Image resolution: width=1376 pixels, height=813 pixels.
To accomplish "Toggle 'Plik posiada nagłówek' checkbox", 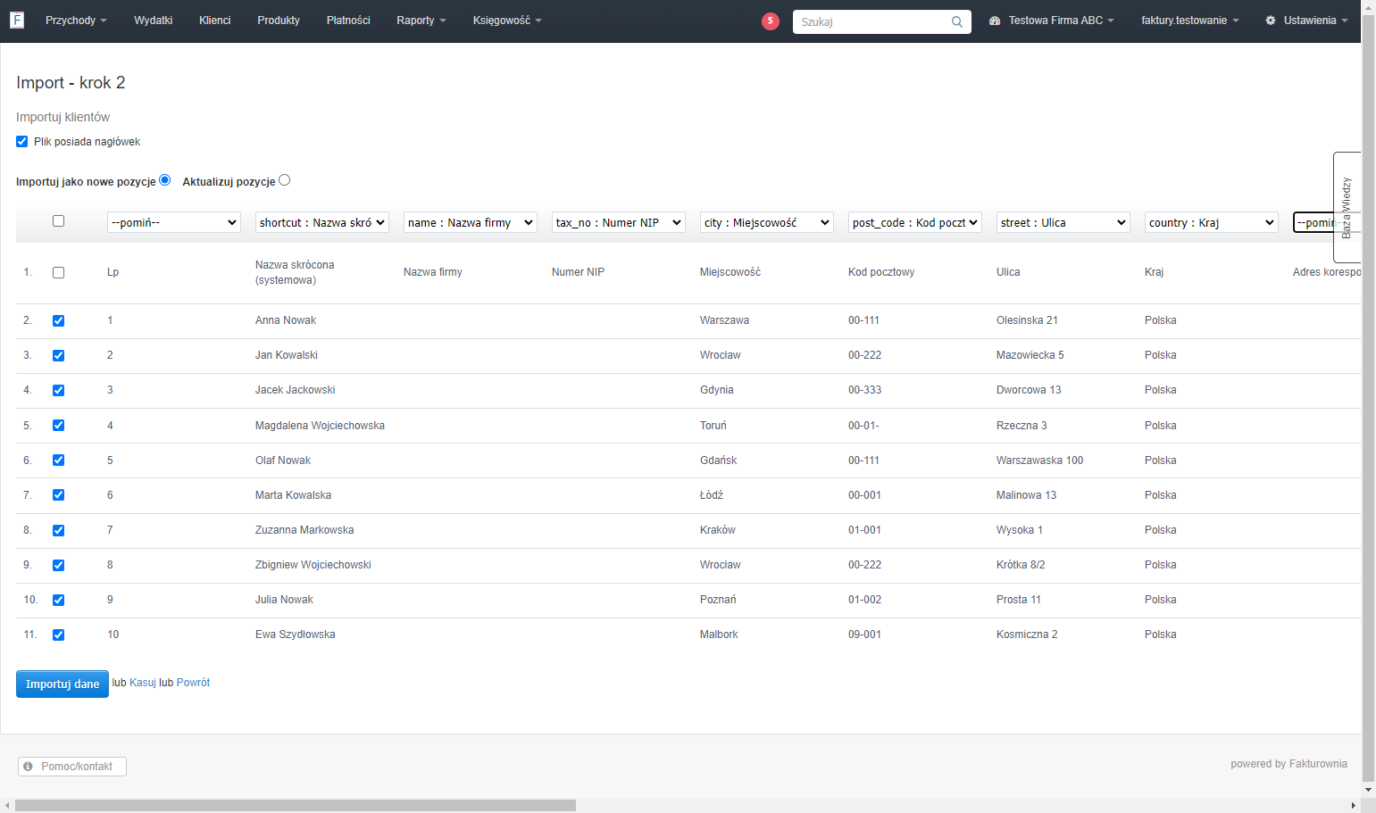I will [22, 142].
